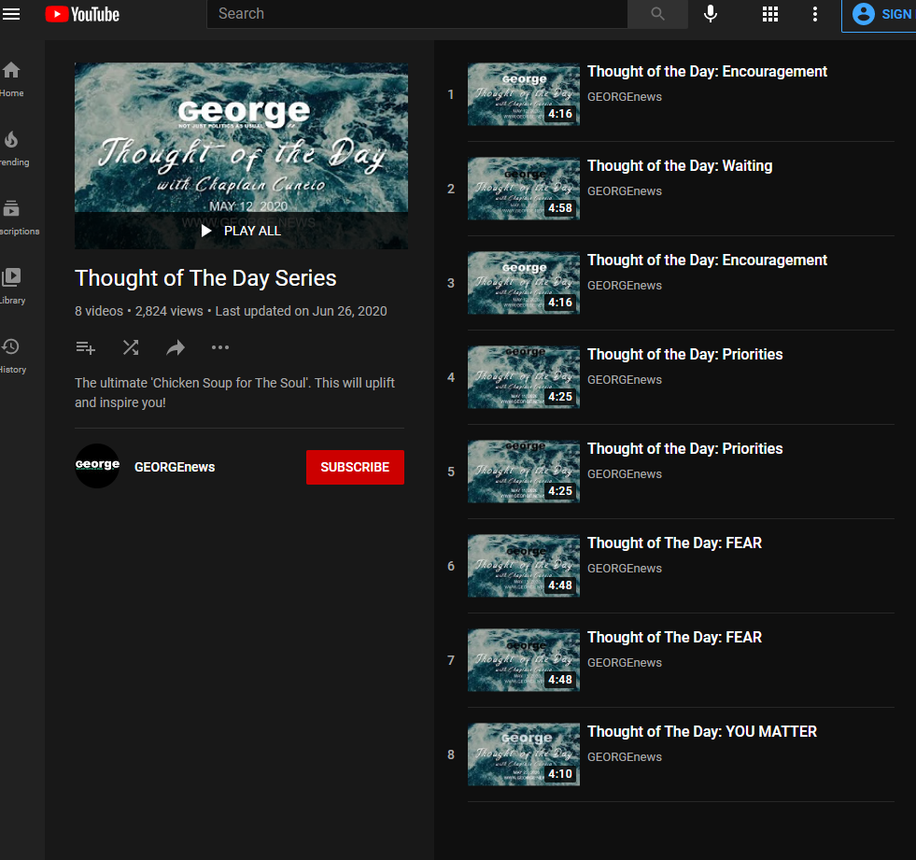This screenshot has width=916, height=860.
Task: Subscribe to GEORGEnews channel
Action: tap(355, 467)
